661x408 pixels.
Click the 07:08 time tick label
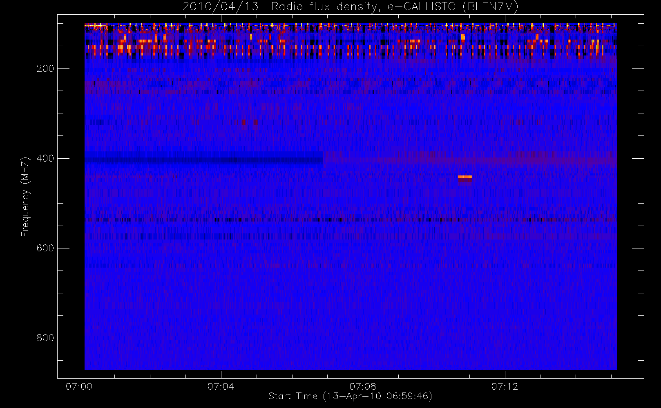[x=363, y=386]
